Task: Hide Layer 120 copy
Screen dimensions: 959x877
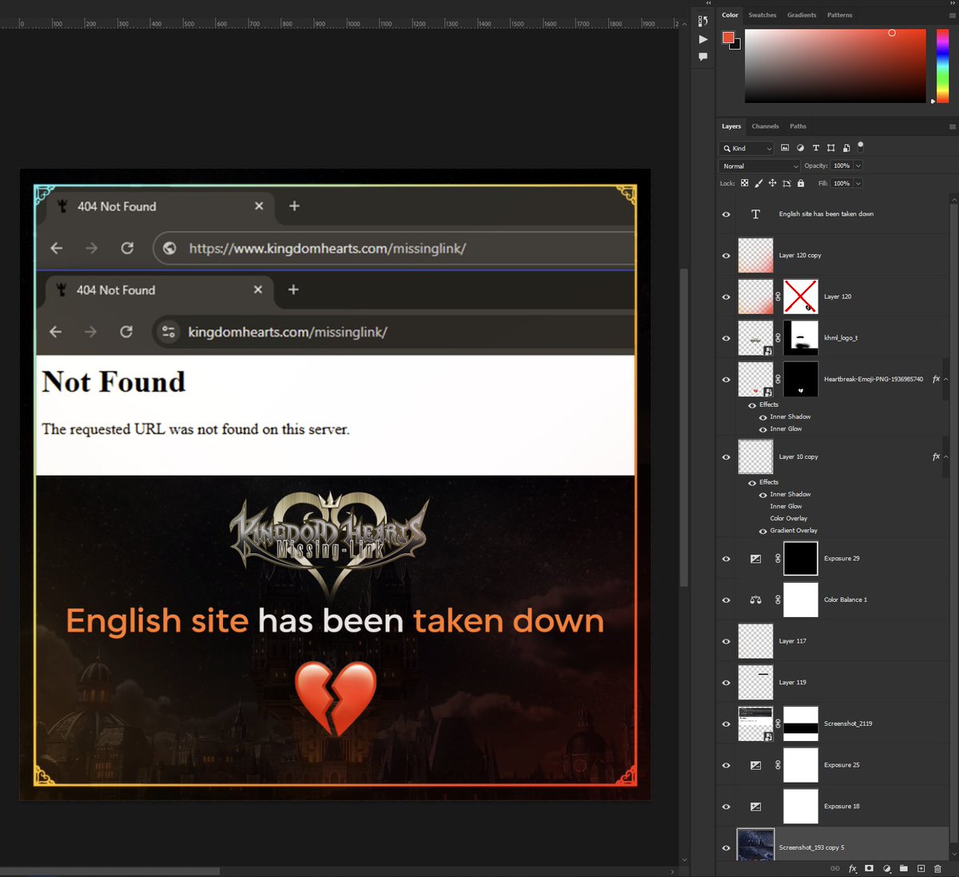Action: (x=726, y=256)
